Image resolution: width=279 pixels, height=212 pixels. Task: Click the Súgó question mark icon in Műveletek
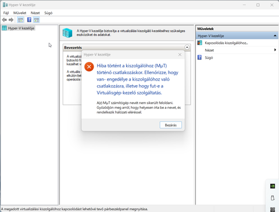tap(199, 57)
